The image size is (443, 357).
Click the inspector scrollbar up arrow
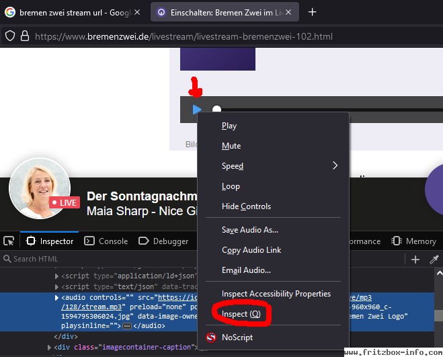439,273
